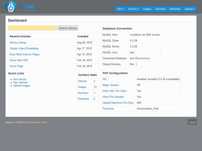Click the Dashboard page heading
Image resolution: width=202 pixels, height=151 pixels.
17,20
